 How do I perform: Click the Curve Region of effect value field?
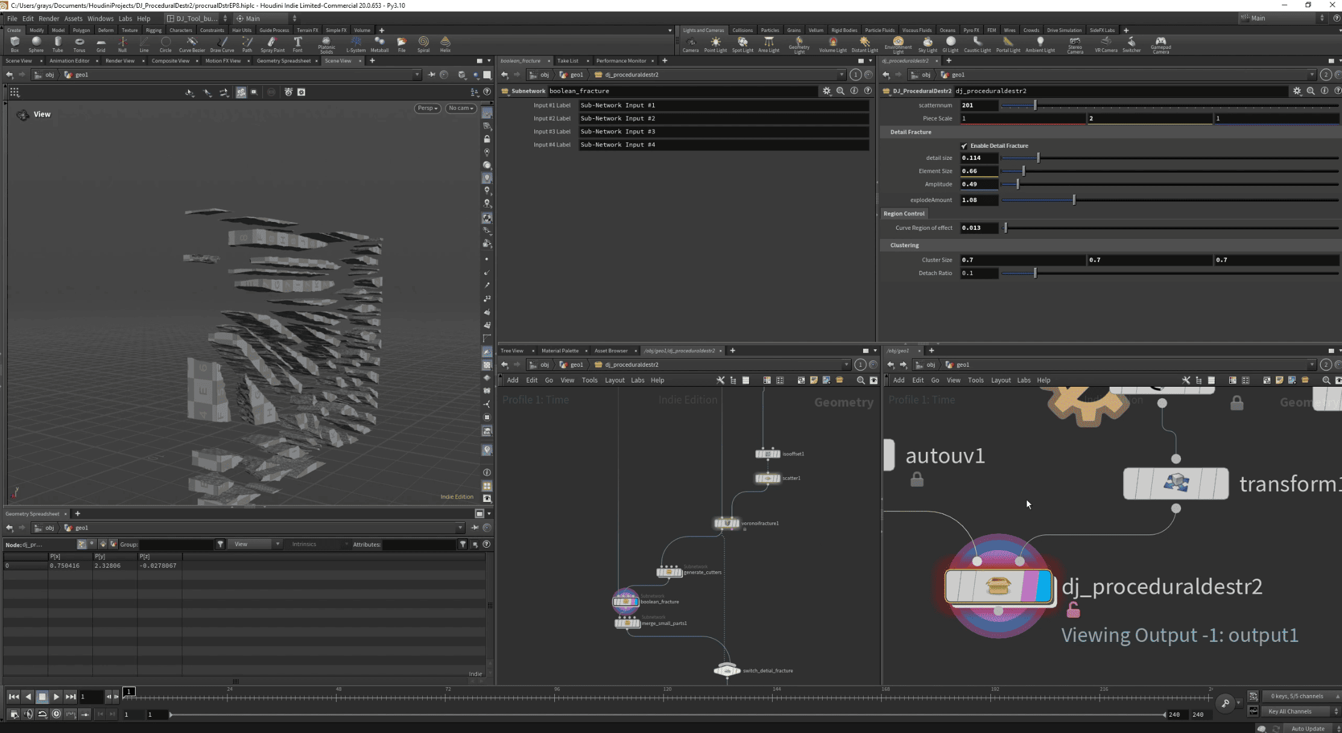point(978,228)
